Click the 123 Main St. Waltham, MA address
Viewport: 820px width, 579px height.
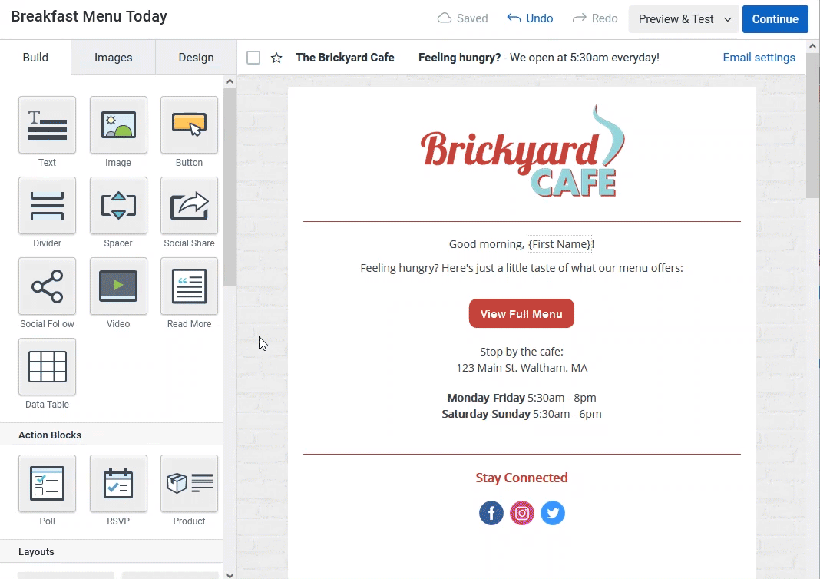click(x=521, y=368)
